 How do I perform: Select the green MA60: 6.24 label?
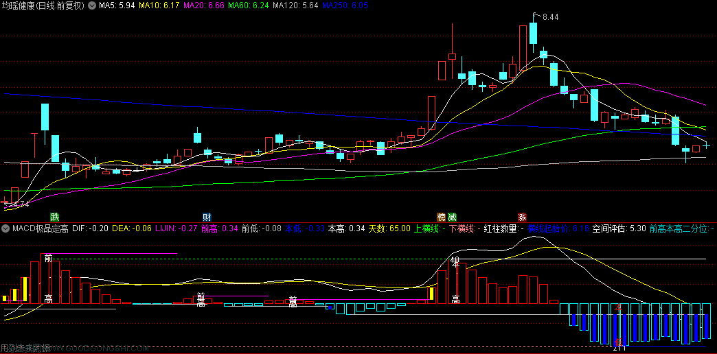(x=249, y=6)
